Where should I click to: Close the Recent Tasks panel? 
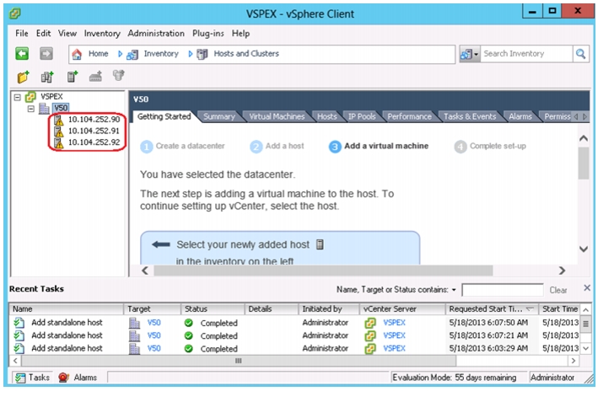[x=587, y=288]
